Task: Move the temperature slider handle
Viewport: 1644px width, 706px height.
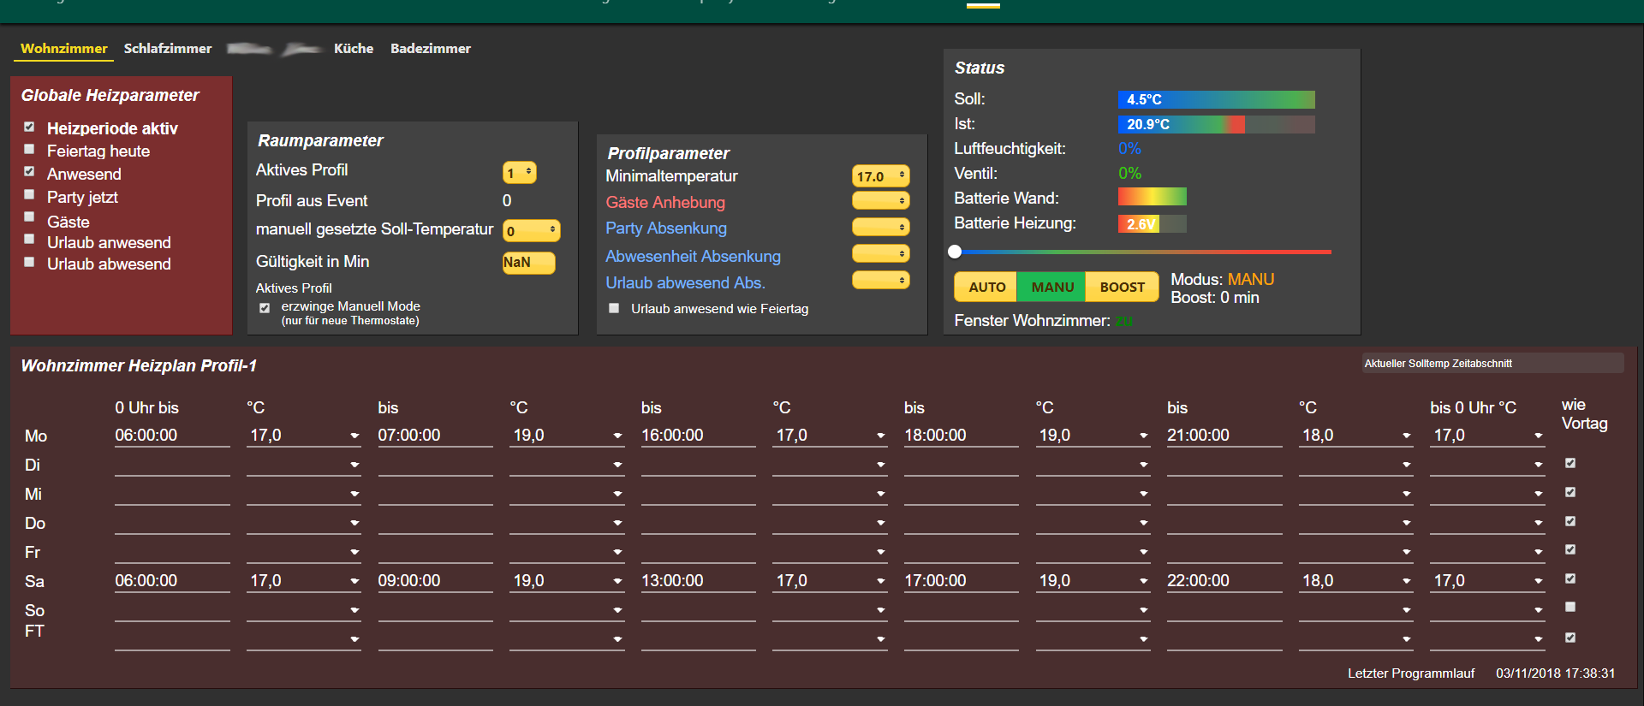Action: point(955,252)
